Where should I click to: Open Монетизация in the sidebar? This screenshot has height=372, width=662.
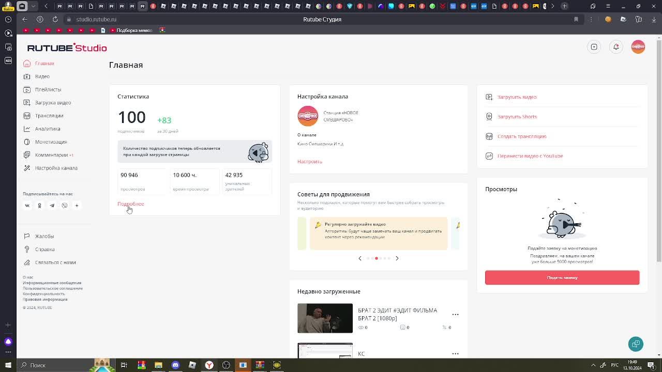[x=45, y=142]
